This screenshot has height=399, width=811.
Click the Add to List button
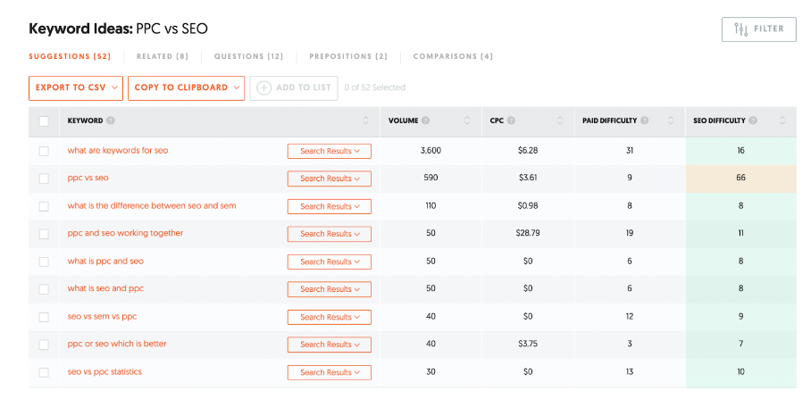[294, 87]
